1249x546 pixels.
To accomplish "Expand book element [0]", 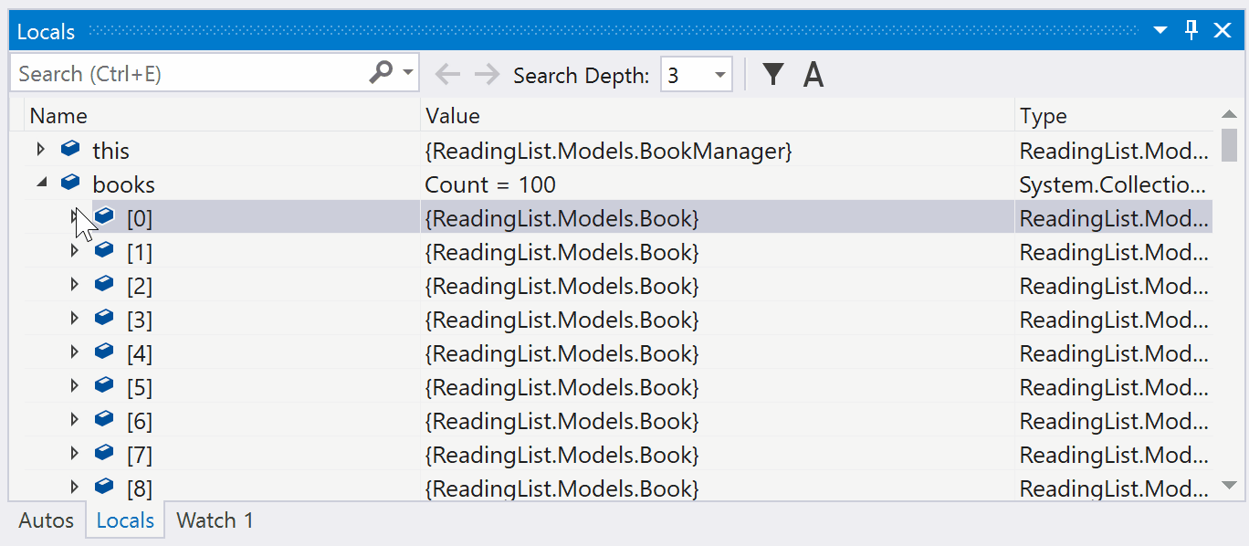I will point(74,217).
